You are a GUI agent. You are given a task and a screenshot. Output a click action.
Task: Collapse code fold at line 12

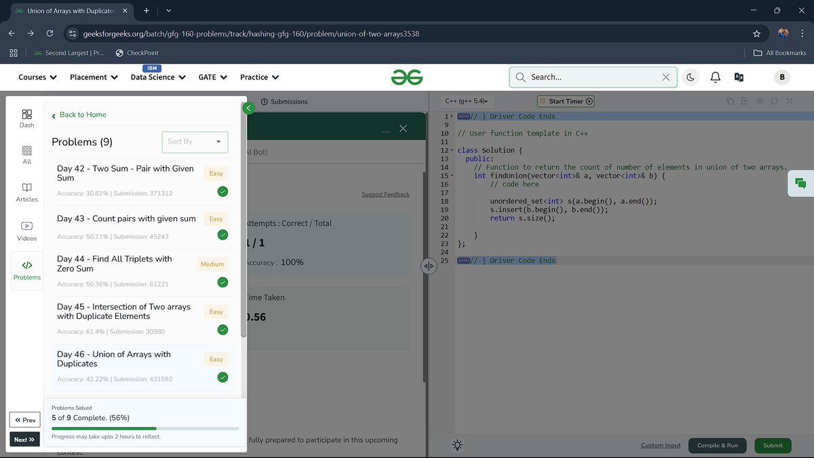(452, 150)
